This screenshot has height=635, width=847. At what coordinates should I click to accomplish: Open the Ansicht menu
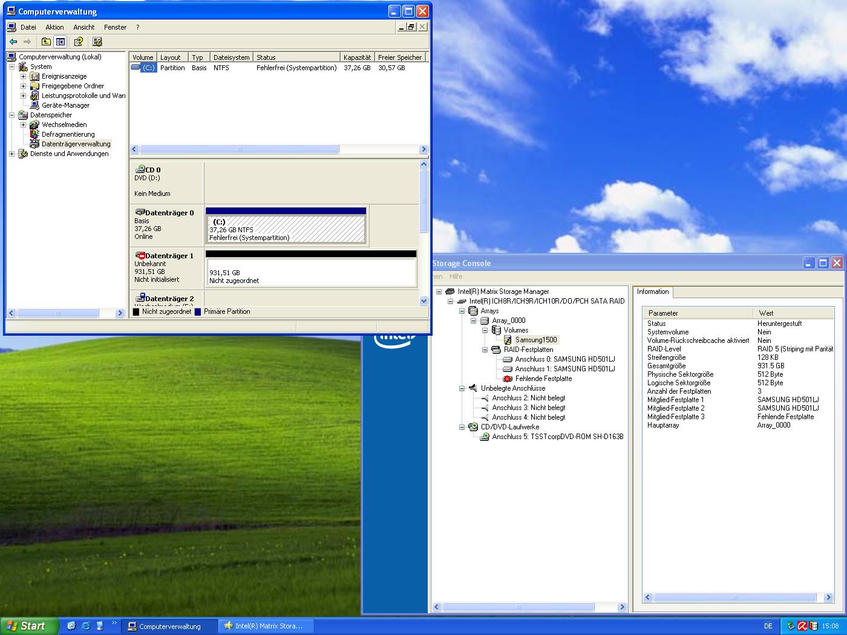click(84, 27)
